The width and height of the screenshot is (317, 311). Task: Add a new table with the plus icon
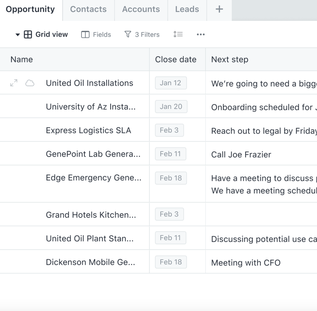pos(219,9)
